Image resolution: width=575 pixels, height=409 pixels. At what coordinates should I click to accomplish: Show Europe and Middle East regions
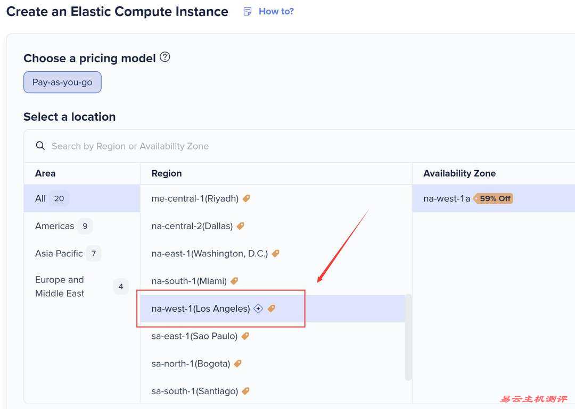coord(60,287)
